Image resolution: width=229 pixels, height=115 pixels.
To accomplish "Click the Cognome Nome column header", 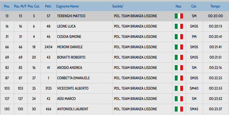I will pyautogui.click(x=67, y=6).
